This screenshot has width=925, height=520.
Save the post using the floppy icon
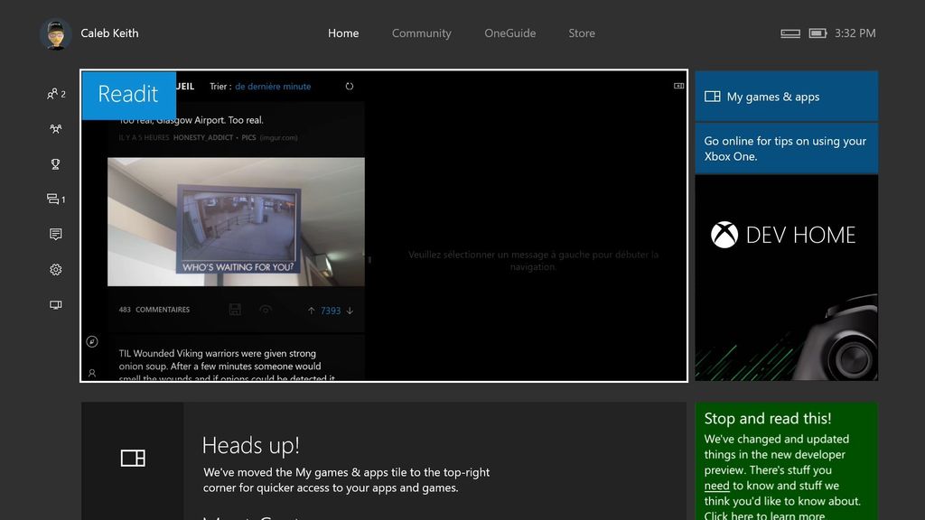click(x=235, y=310)
